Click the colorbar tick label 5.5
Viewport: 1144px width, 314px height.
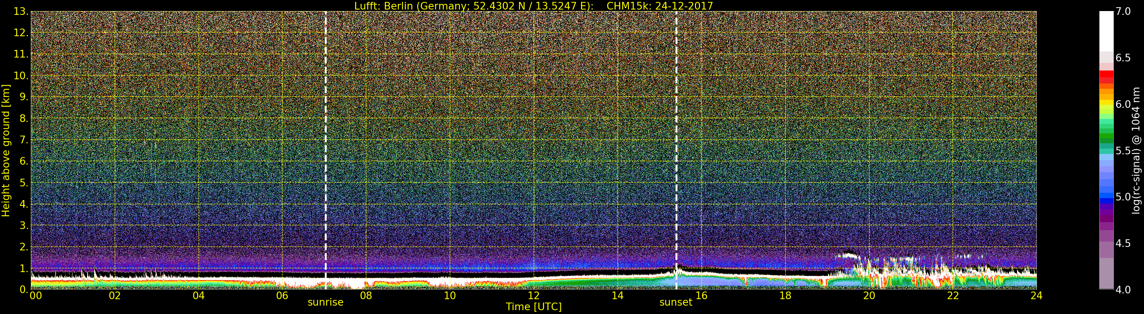1123,151
